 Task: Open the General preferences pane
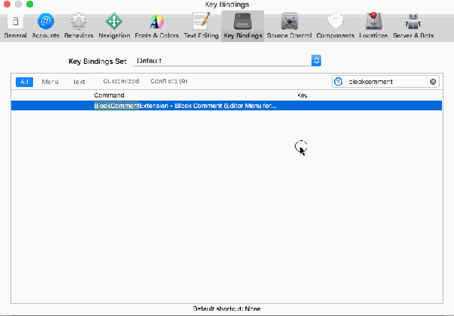coord(15,25)
